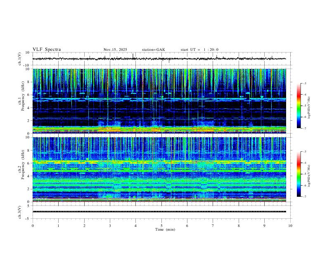327x253 pixels.
Task: Click the ch.1 voltage waveform trace
Action: (x=159, y=59)
